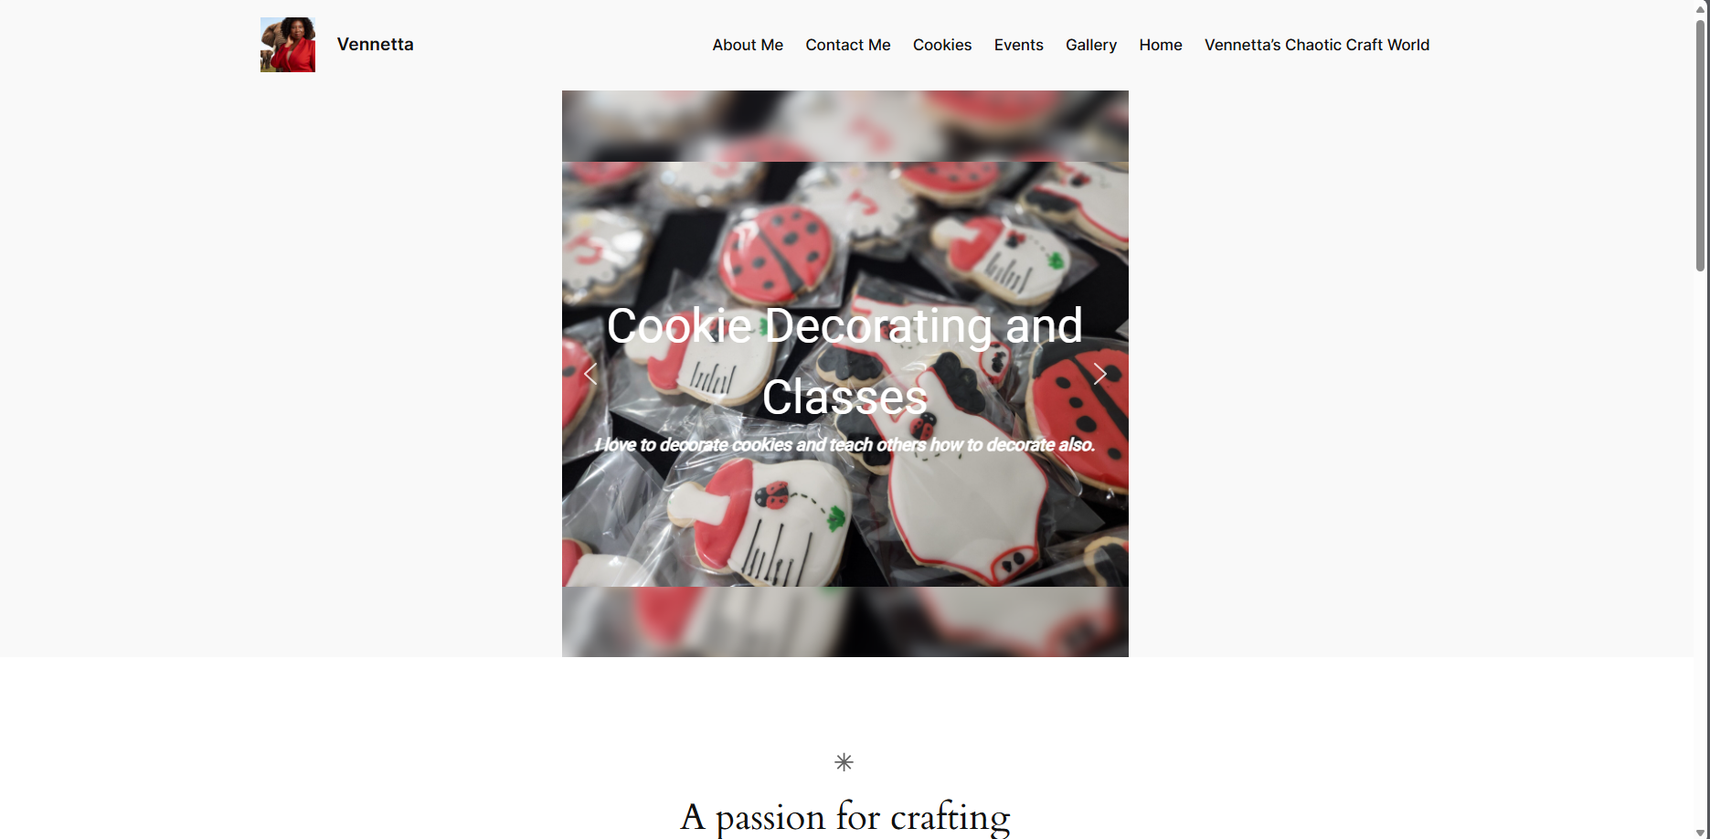Click the asterisk separator icon
The height and width of the screenshot is (839, 1710).
[844, 762]
